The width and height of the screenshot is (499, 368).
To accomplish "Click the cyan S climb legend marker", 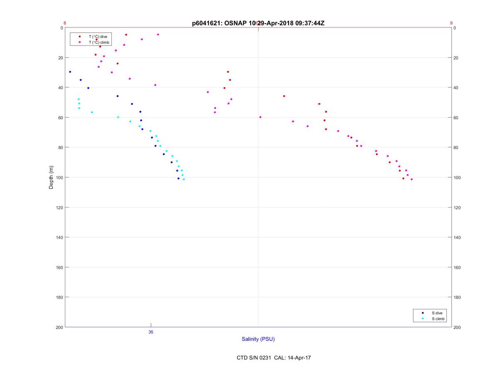I will coord(423,319).
